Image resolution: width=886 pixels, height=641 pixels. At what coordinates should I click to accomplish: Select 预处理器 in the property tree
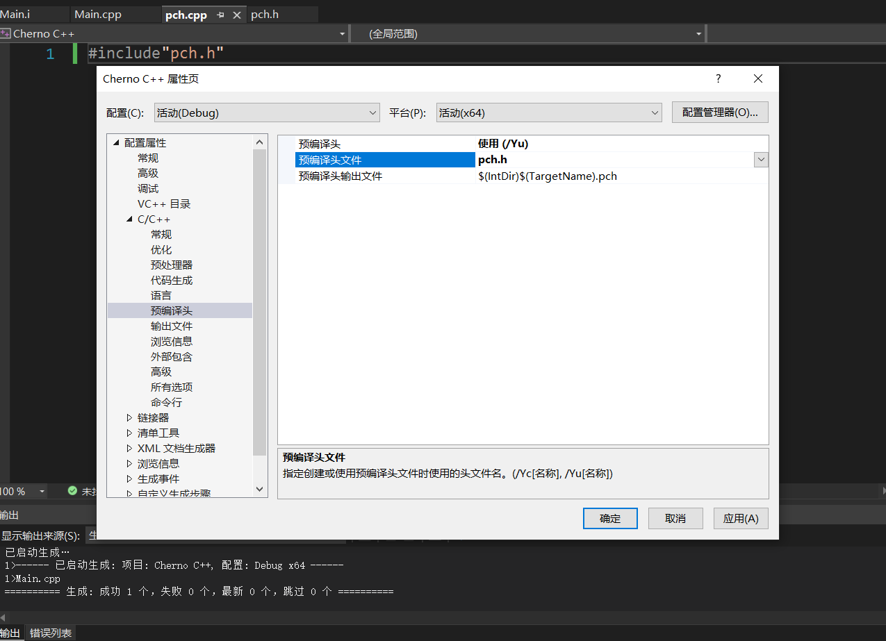(172, 265)
